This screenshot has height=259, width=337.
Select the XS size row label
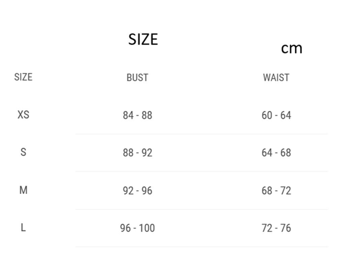point(23,115)
